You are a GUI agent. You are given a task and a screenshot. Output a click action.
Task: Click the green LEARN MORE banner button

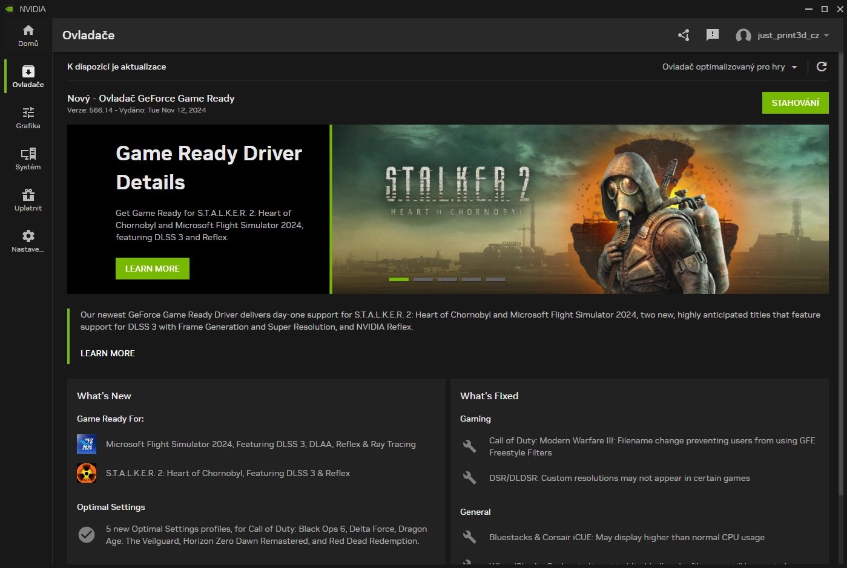click(152, 269)
